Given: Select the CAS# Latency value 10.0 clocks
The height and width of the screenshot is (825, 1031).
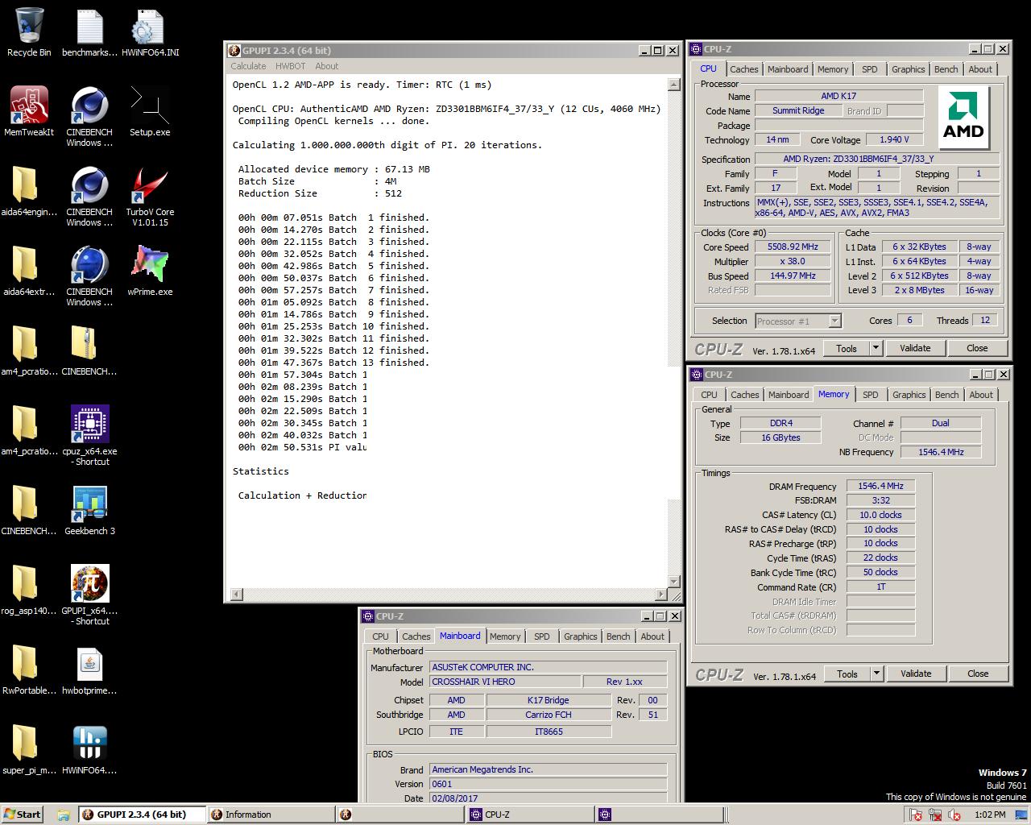Looking at the screenshot, I should point(880,515).
